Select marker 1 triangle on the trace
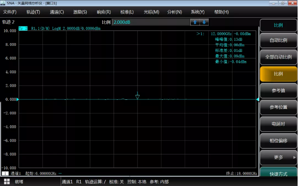The height and width of the screenshot is (186, 298). [x=138, y=96]
